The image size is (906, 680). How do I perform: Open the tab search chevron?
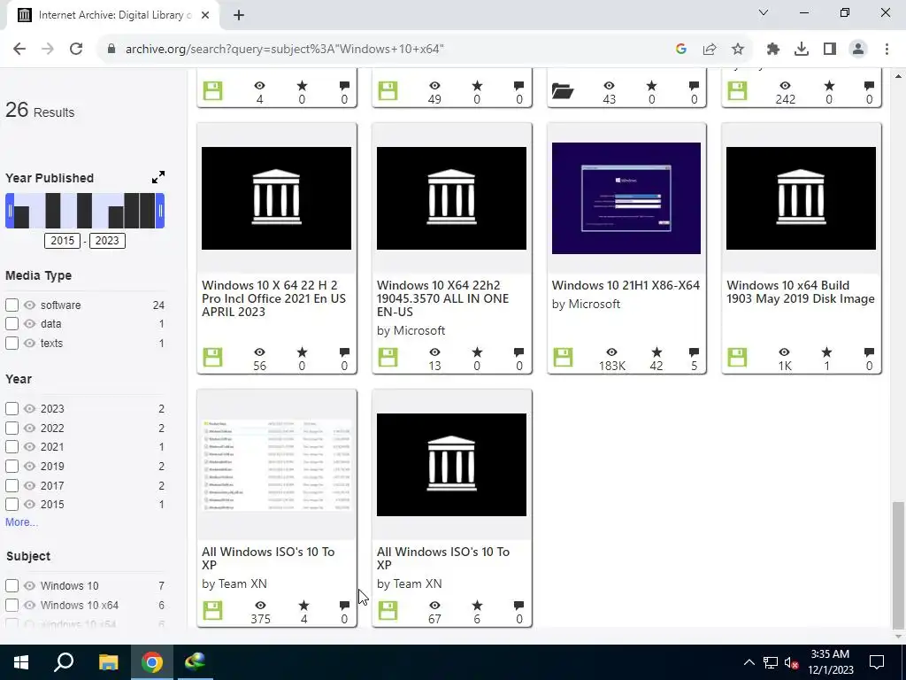[764, 12]
